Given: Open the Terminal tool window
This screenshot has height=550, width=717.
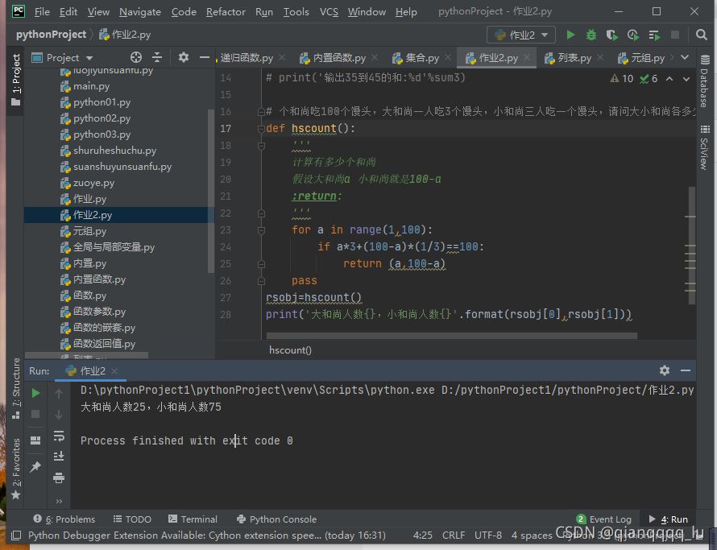Looking at the screenshot, I should coord(193,519).
